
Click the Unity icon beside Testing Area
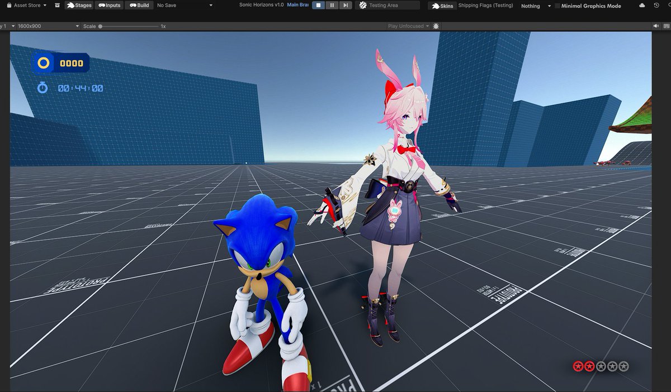click(x=362, y=5)
